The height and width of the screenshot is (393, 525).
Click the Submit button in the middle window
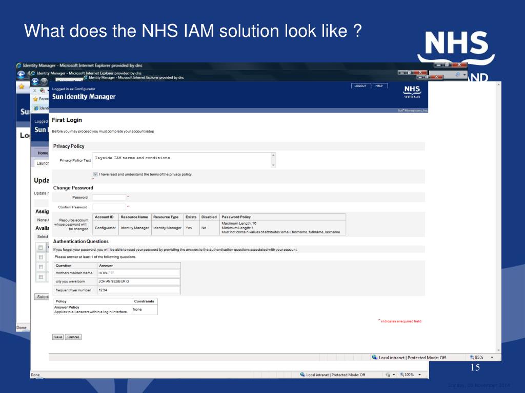(42, 297)
